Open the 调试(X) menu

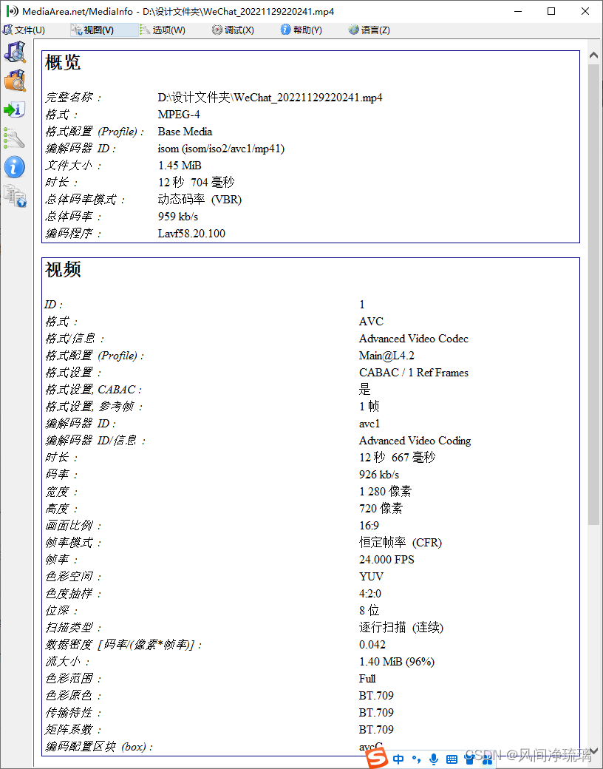233,30
